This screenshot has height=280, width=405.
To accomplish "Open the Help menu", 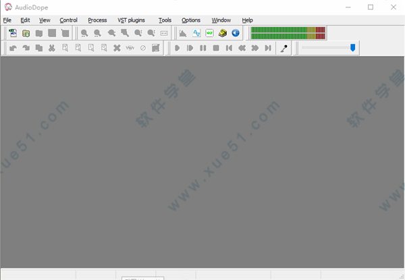I will click(x=247, y=20).
